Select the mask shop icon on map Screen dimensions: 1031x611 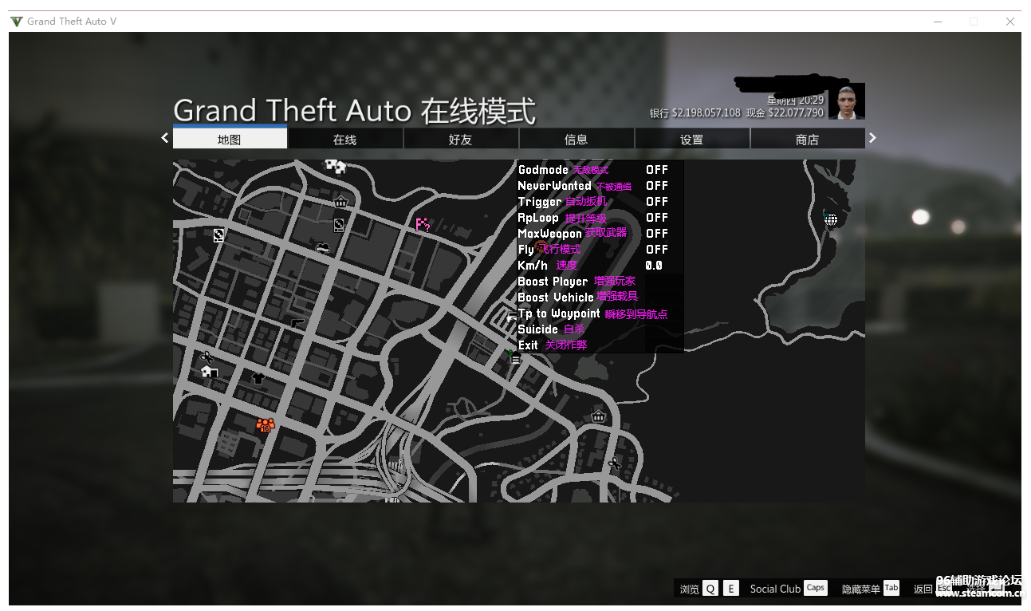322,248
